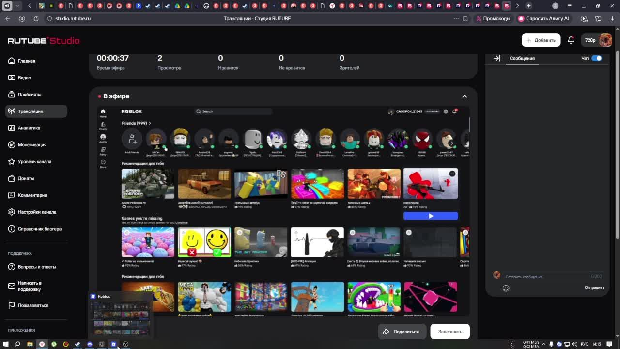This screenshot has height=349, width=620.
Task: Click Спросить Алису AI button
Action: (543, 18)
